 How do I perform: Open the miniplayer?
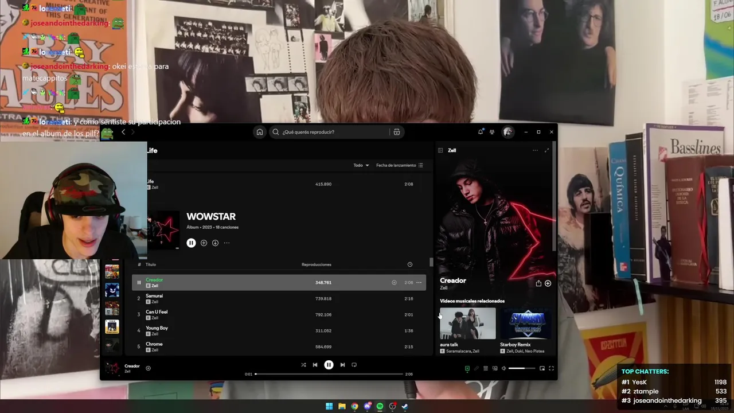(542, 368)
